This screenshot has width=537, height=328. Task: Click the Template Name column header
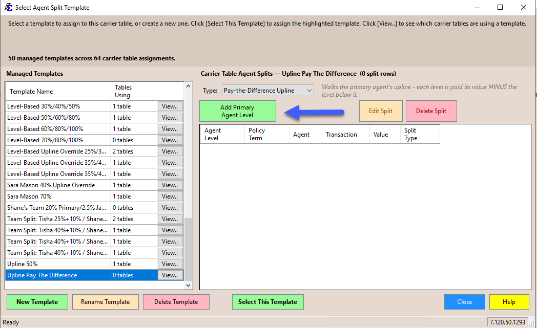(x=58, y=91)
